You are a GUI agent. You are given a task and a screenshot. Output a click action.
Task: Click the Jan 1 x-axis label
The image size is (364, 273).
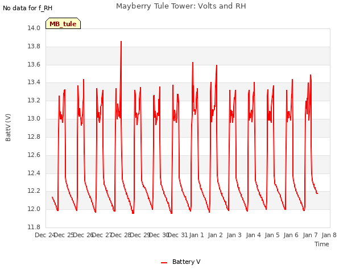[196, 235]
